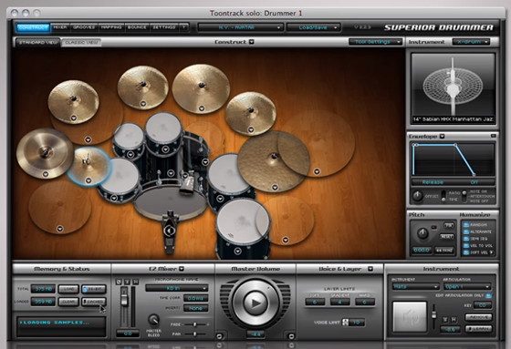This screenshot has width=511, height=349.
Task: Click the Load button in Memory & Status
Action: pyautogui.click(x=68, y=289)
